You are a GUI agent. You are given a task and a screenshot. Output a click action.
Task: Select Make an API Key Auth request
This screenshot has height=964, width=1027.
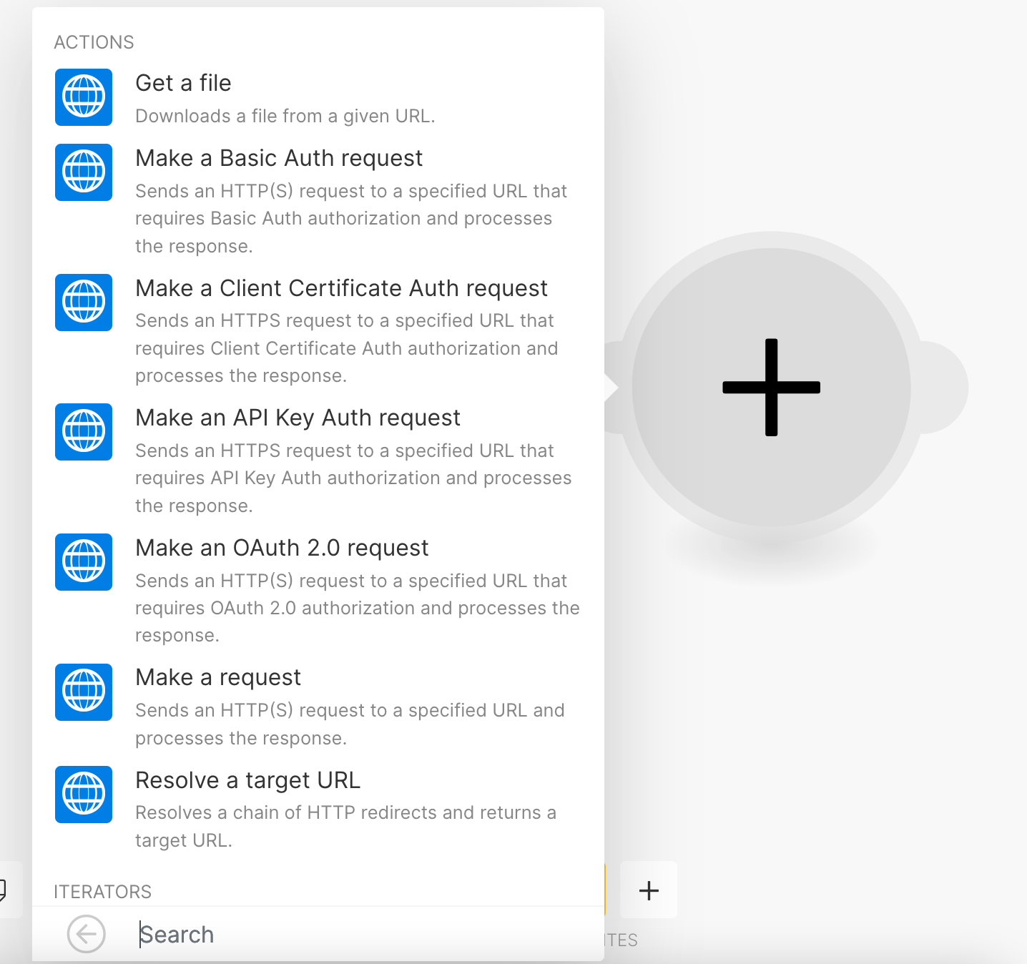(298, 418)
